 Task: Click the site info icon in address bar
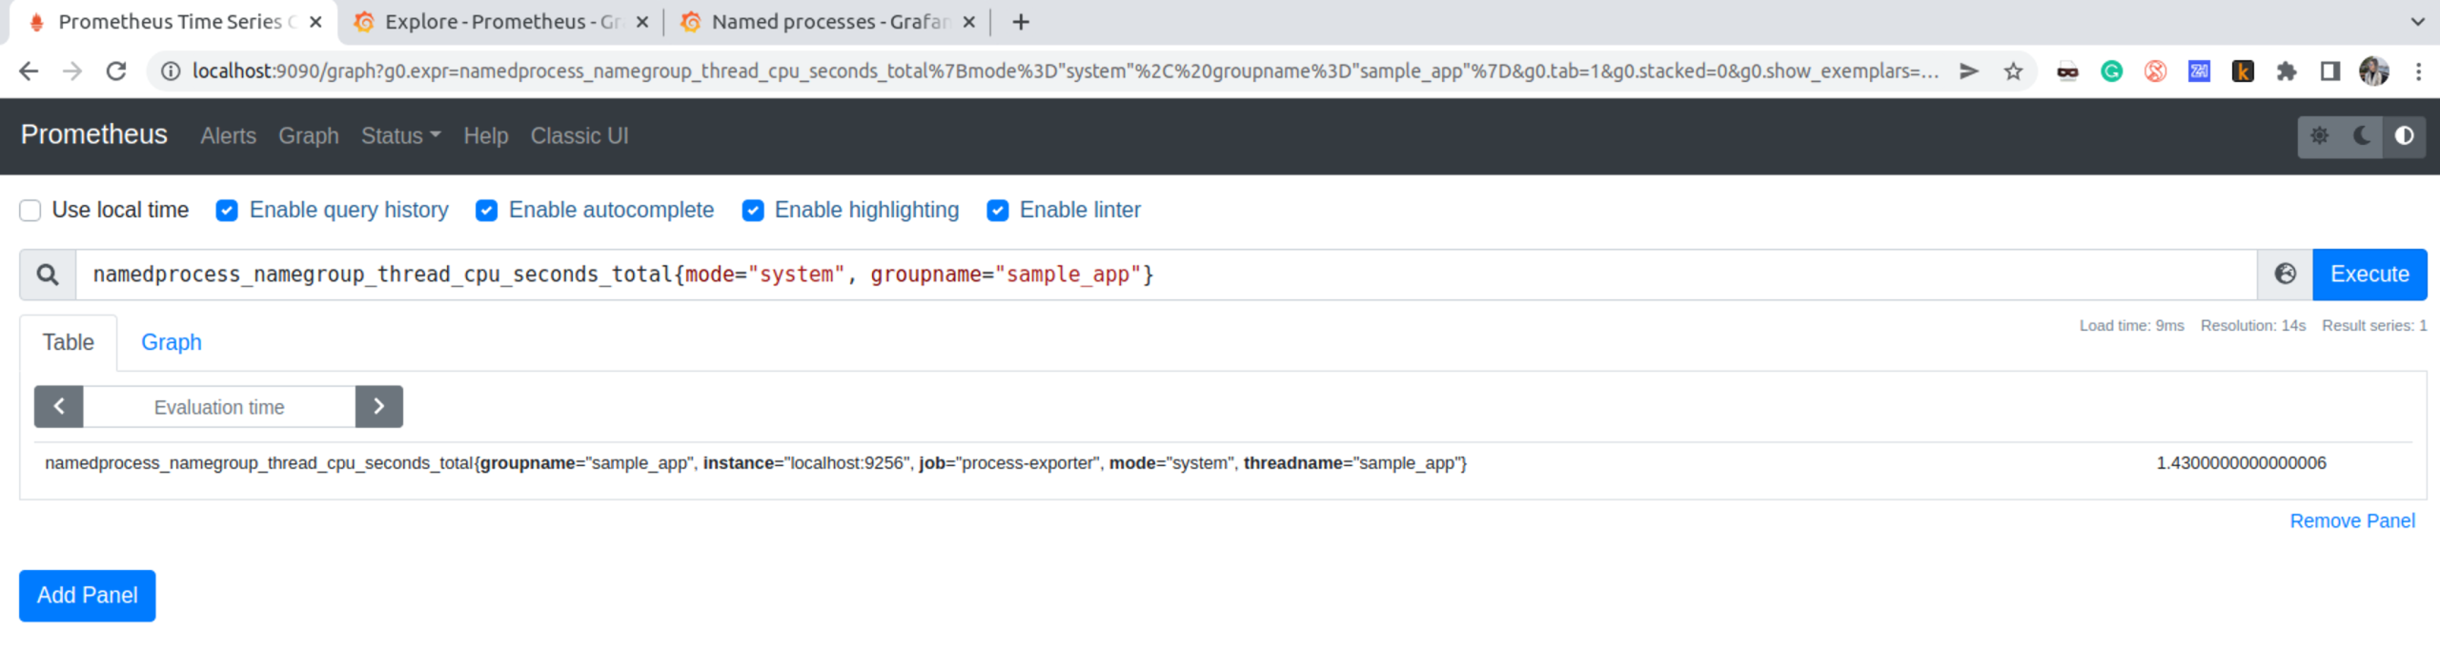(x=171, y=71)
